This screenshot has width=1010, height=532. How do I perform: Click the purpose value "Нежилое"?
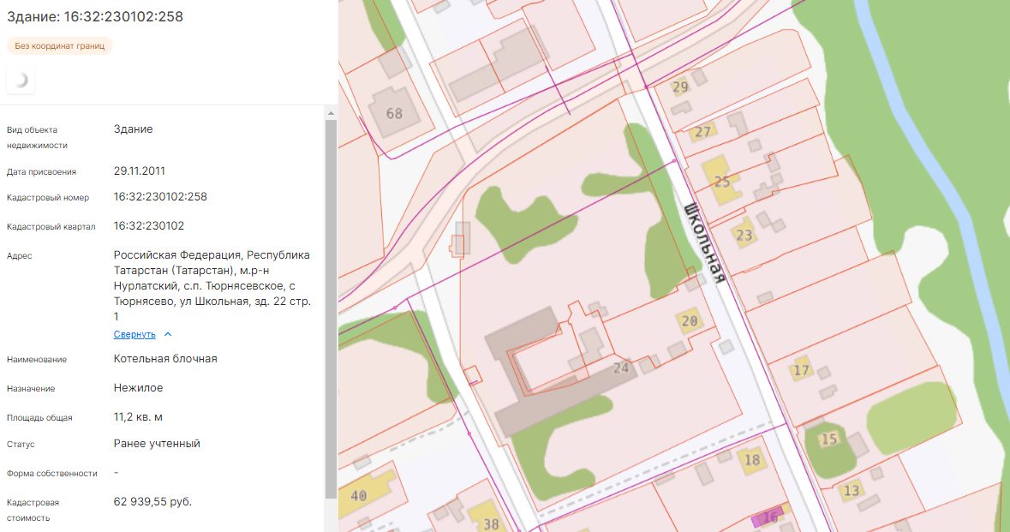coord(139,388)
